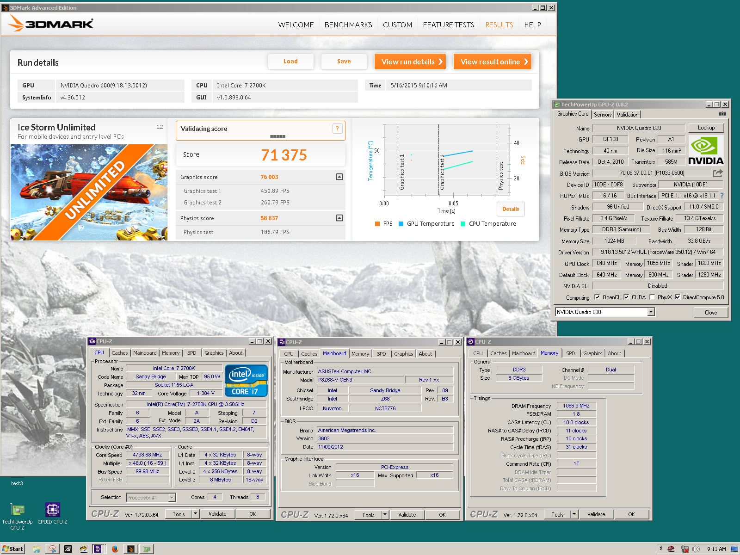Collapse the Physics score section
The image size is (740, 555).
339,218
